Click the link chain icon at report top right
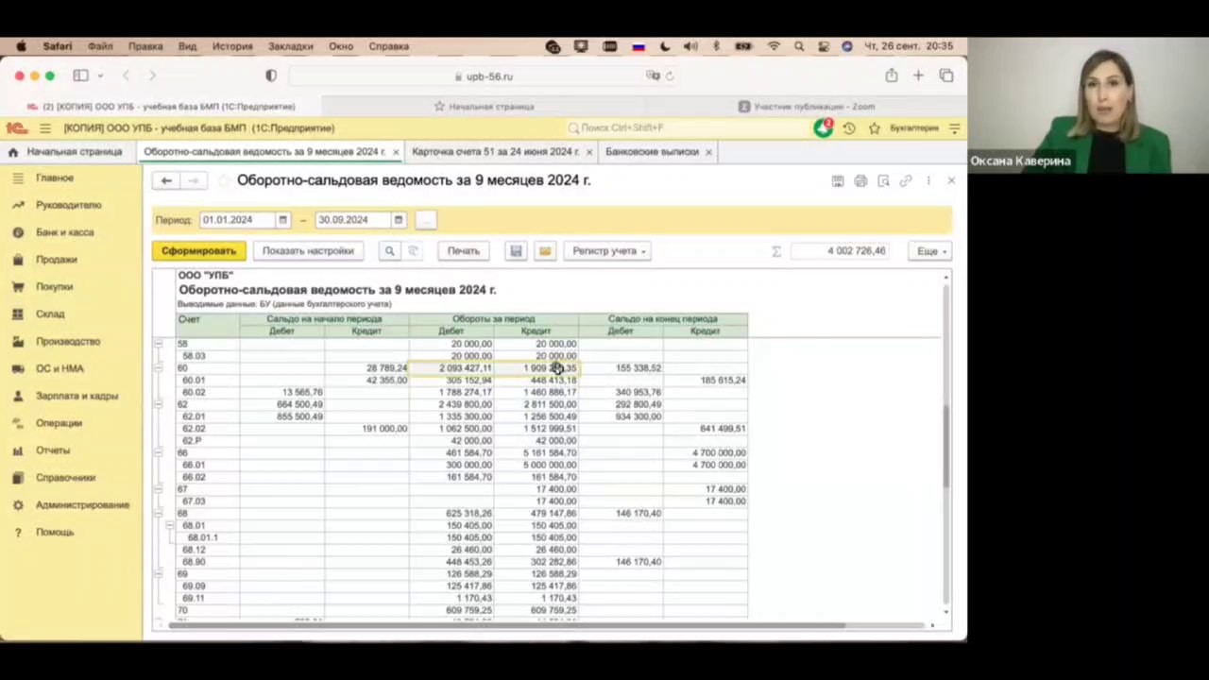1209x680 pixels. tap(906, 180)
